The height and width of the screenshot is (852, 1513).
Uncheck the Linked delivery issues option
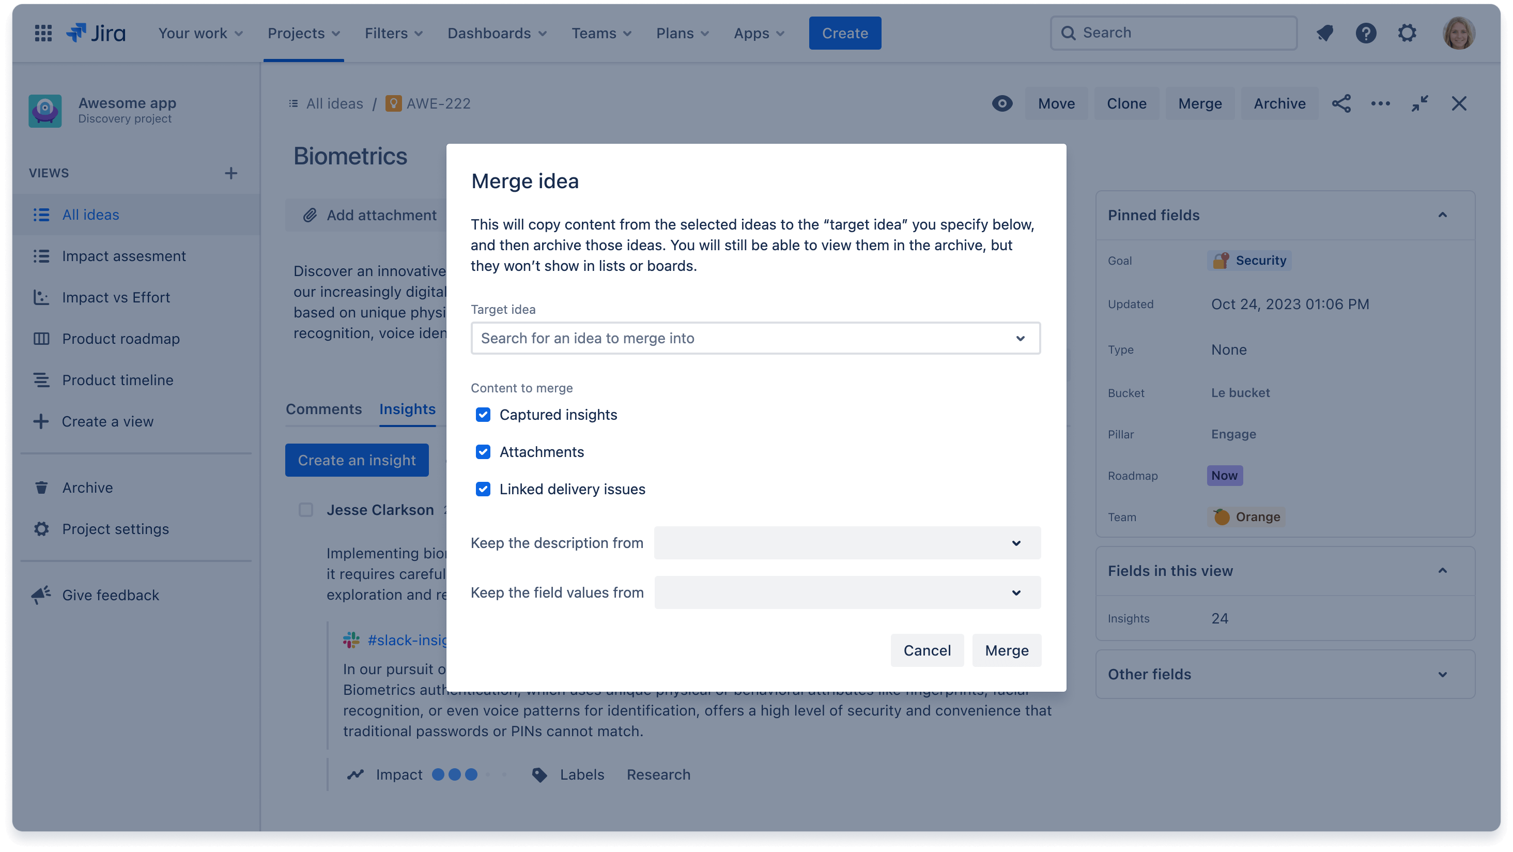pyautogui.click(x=483, y=489)
